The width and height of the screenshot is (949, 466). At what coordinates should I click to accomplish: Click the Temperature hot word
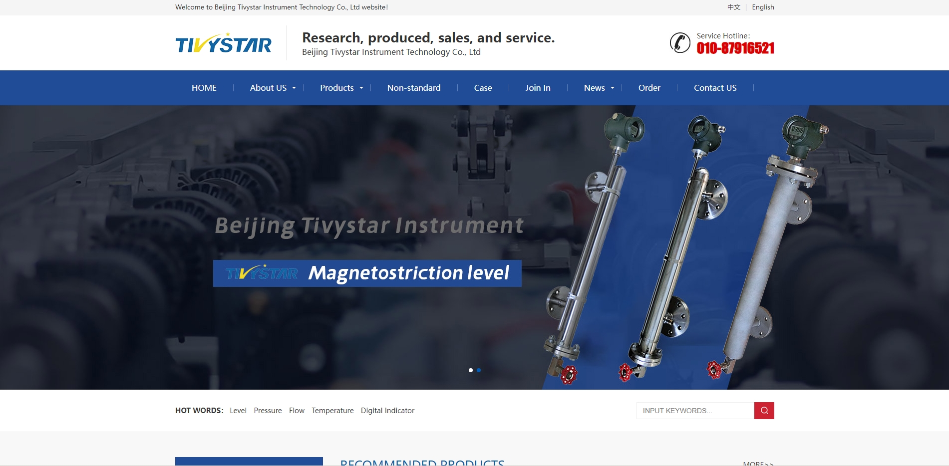332,411
